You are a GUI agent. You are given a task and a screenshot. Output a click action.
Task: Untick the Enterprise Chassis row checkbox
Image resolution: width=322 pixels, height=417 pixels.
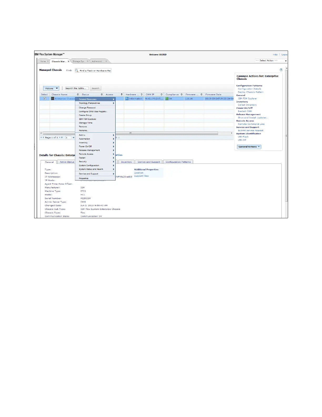[x=45, y=98]
